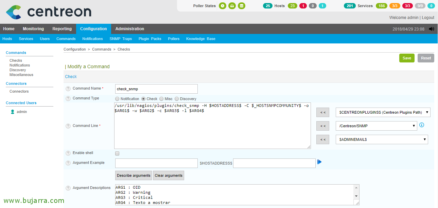Open Knowledge Base in the submenu bar

point(201,39)
